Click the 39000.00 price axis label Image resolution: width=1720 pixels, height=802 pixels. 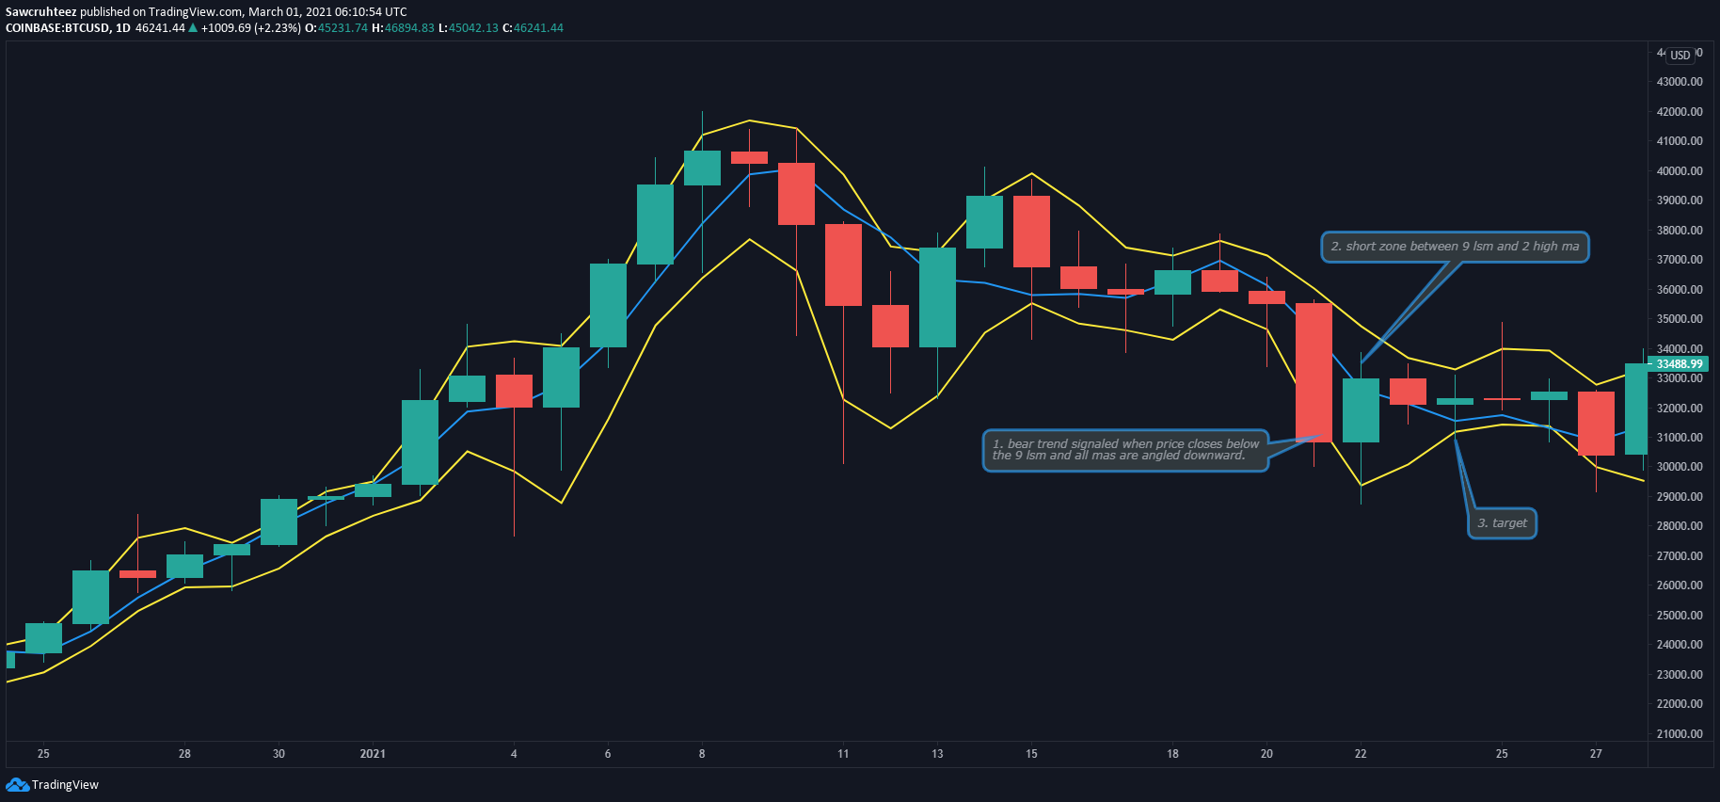[x=1680, y=200]
